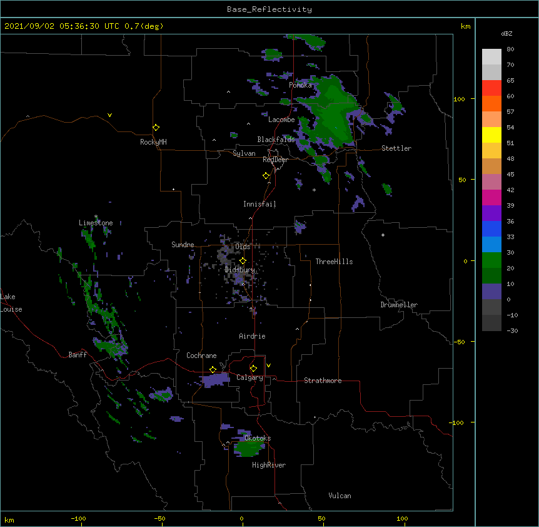Click the Sundre label
This screenshot has width=539, height=527.
point(183,245)
